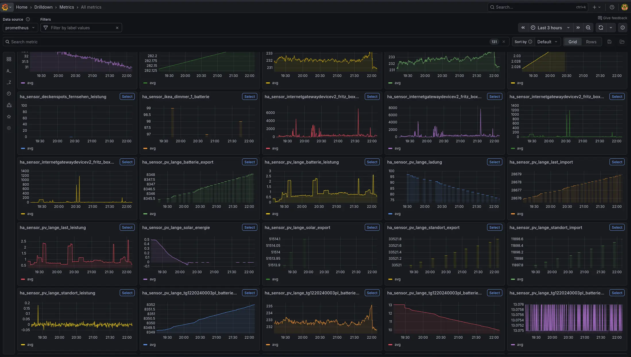The height and width of the screenshot is (357, 631).
Task: Expand the Default sort order dropdown
Action: (547, 42)
